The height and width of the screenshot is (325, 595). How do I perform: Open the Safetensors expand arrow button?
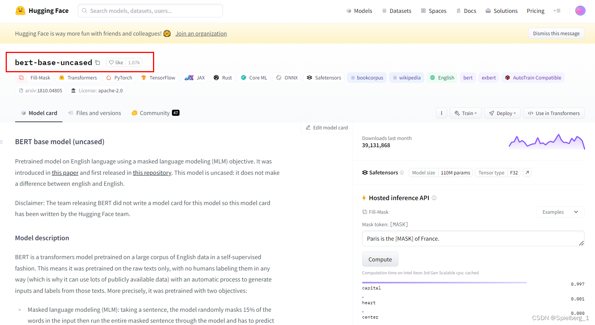(527, 173)
